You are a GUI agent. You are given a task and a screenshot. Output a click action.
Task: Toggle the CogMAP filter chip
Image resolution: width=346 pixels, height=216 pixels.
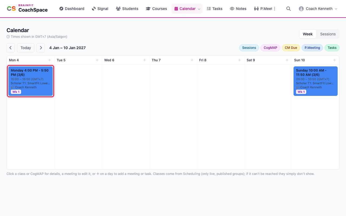(x=270, y=48)
